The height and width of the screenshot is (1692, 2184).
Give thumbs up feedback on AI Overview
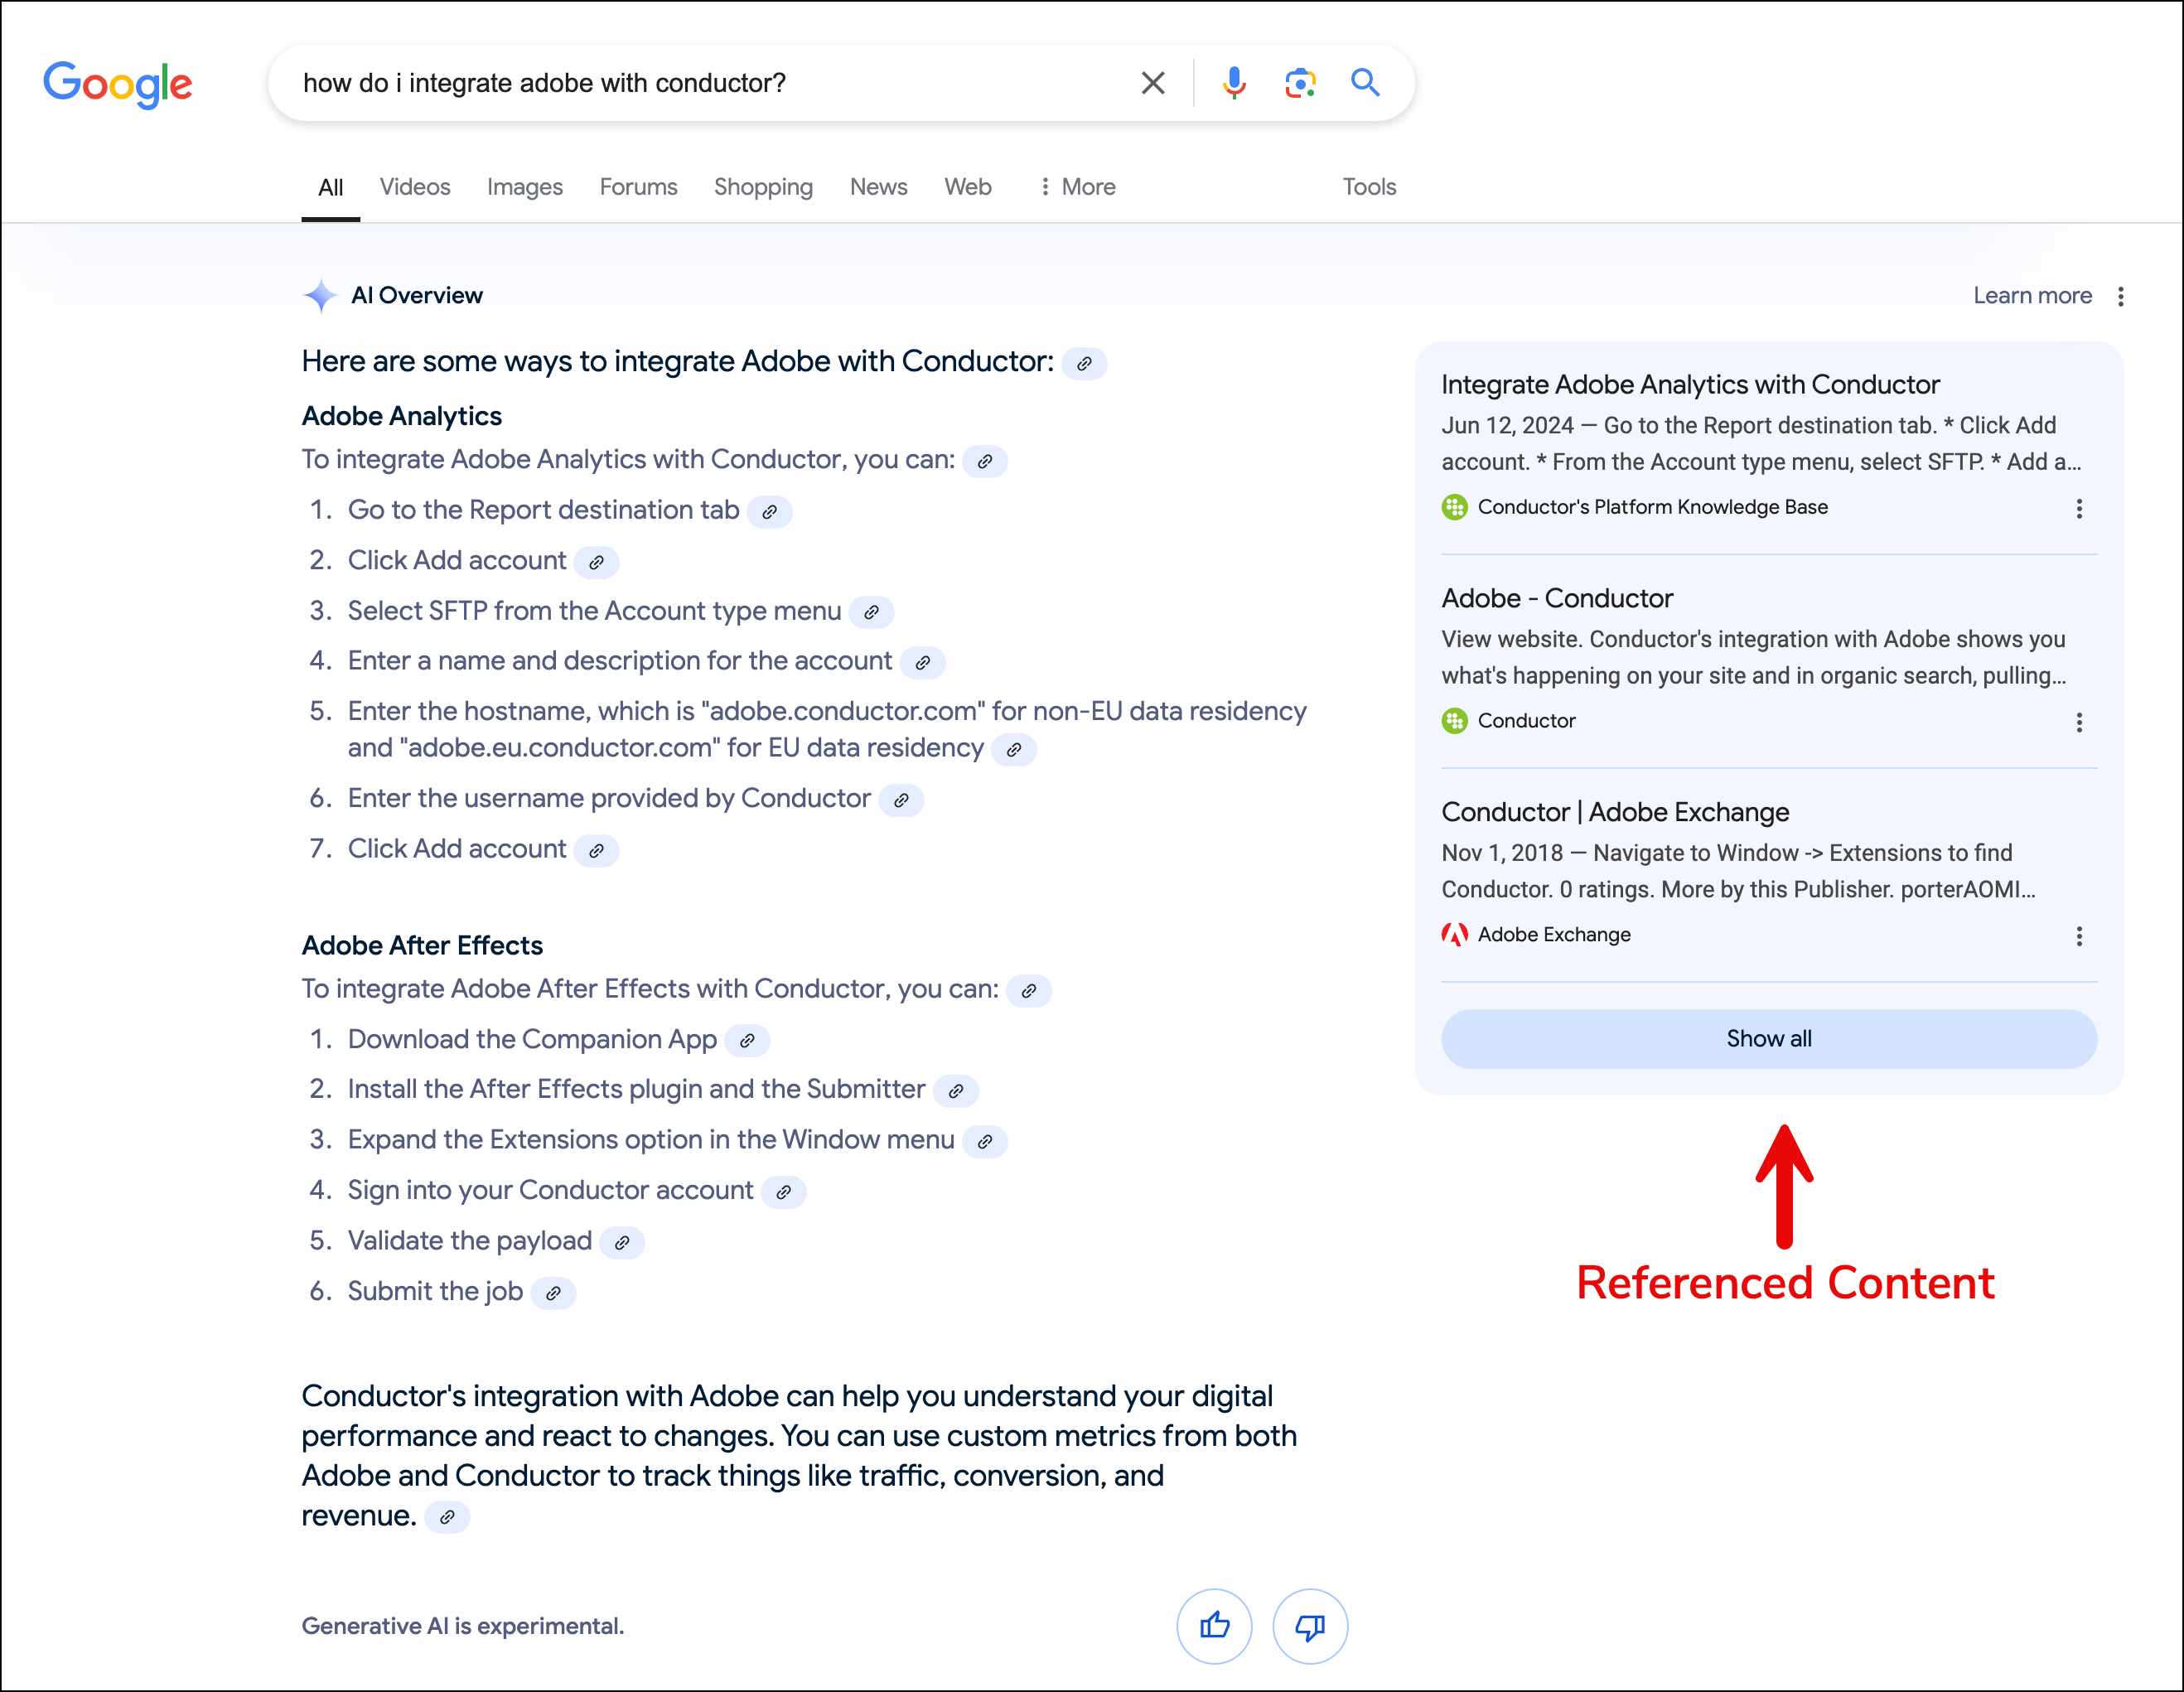coord(1214,1626)
